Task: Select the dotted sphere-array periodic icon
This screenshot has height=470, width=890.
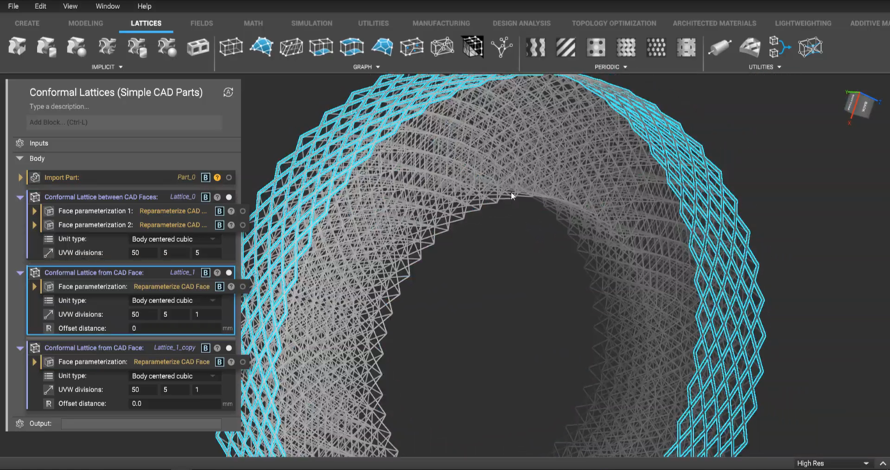Action: 656,47
